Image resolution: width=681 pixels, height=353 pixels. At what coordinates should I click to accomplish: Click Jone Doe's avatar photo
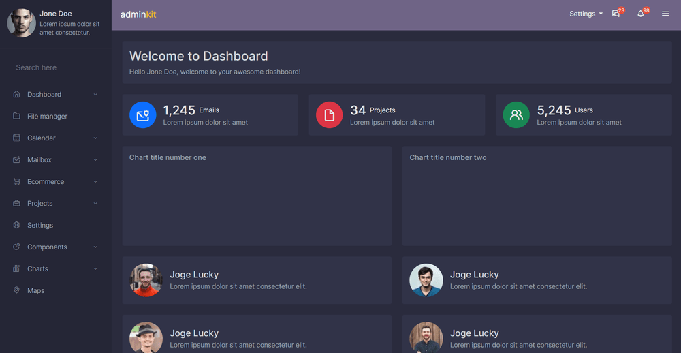point(22,22)
